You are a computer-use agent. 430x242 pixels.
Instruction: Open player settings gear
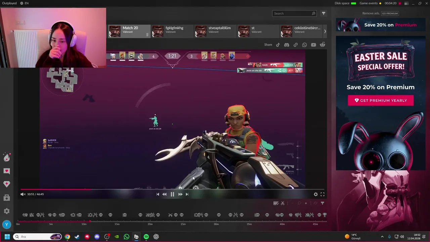(x=316, y=194)
